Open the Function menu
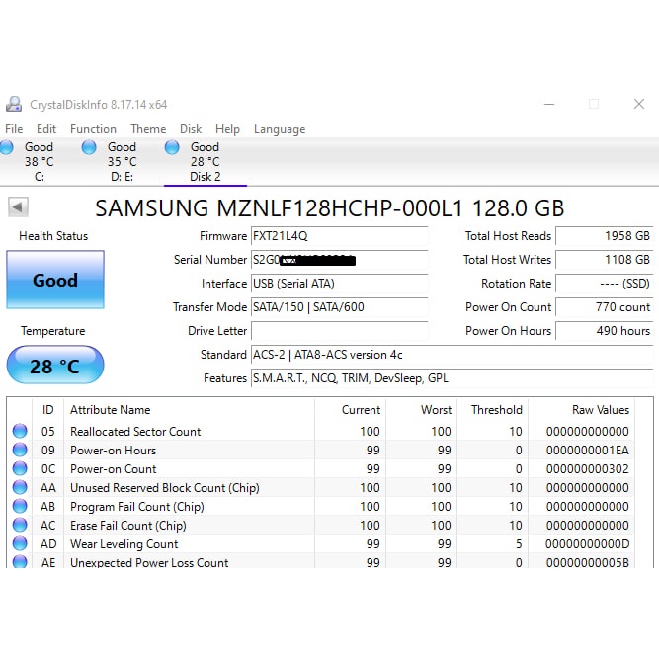This screenshot has height=659, width=659. (x=93, y=129)
